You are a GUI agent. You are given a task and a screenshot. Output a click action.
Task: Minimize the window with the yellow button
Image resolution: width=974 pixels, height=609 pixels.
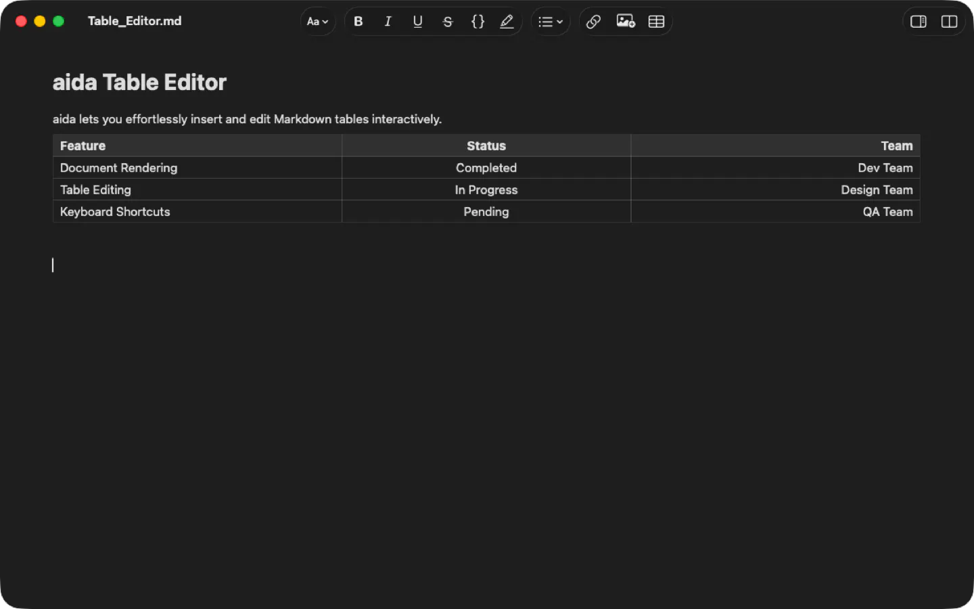click(x=40, y=21)
